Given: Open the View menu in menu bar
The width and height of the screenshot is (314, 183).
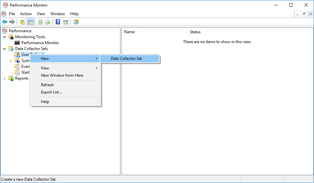Looking at the screenshot, I should (x=41, y=14).
